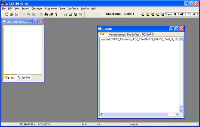Open the Window menu
This screenshot has width=200, height=127.
tap(85, 8)
